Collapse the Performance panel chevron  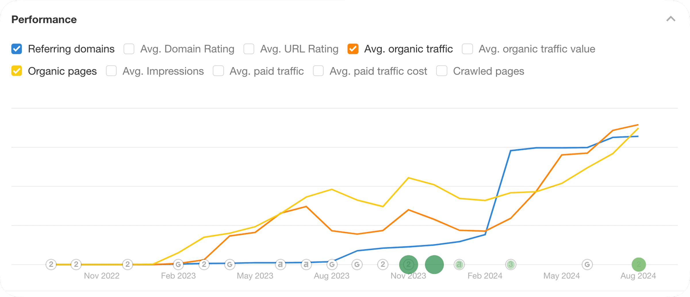[x=670, y=19]
